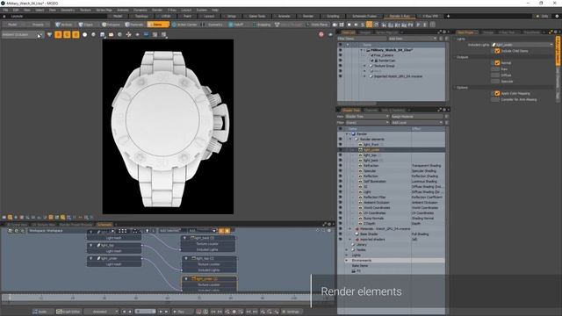Toggle visibility eye of Military_Watch scene item
Viewport: 562px width, 316px height.
(340, 50)
